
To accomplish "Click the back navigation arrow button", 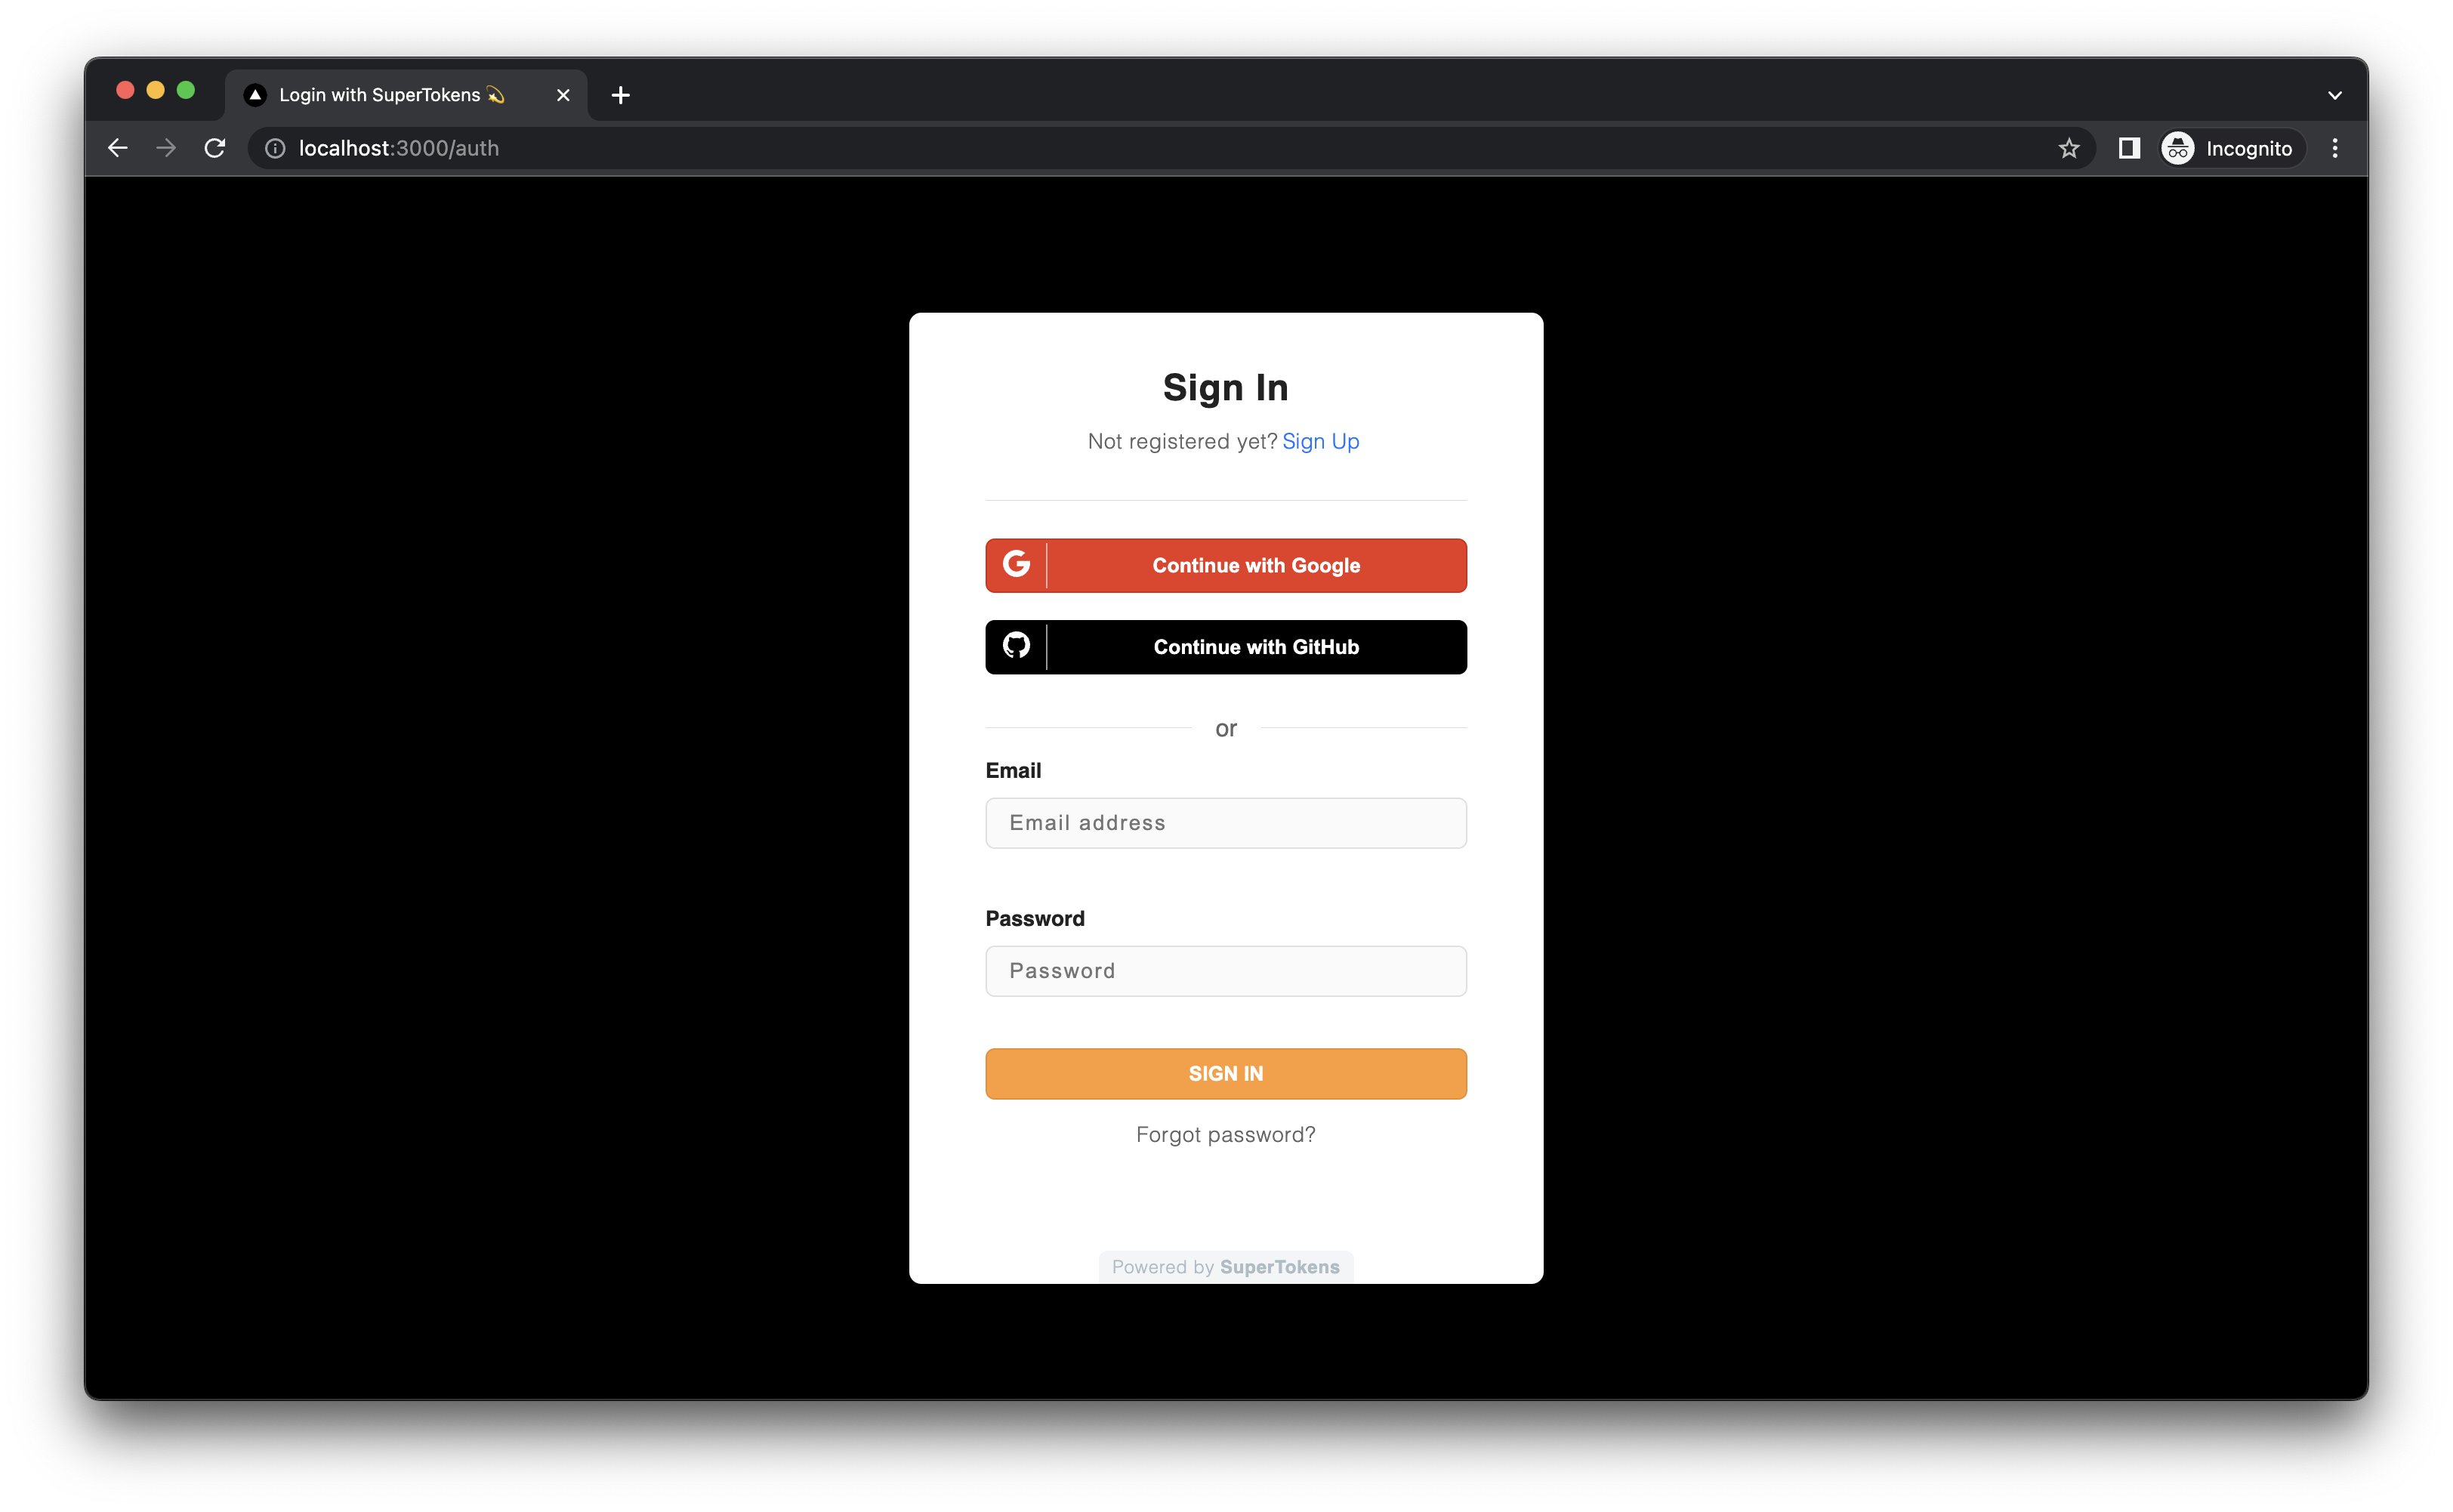I will point(116,147).
